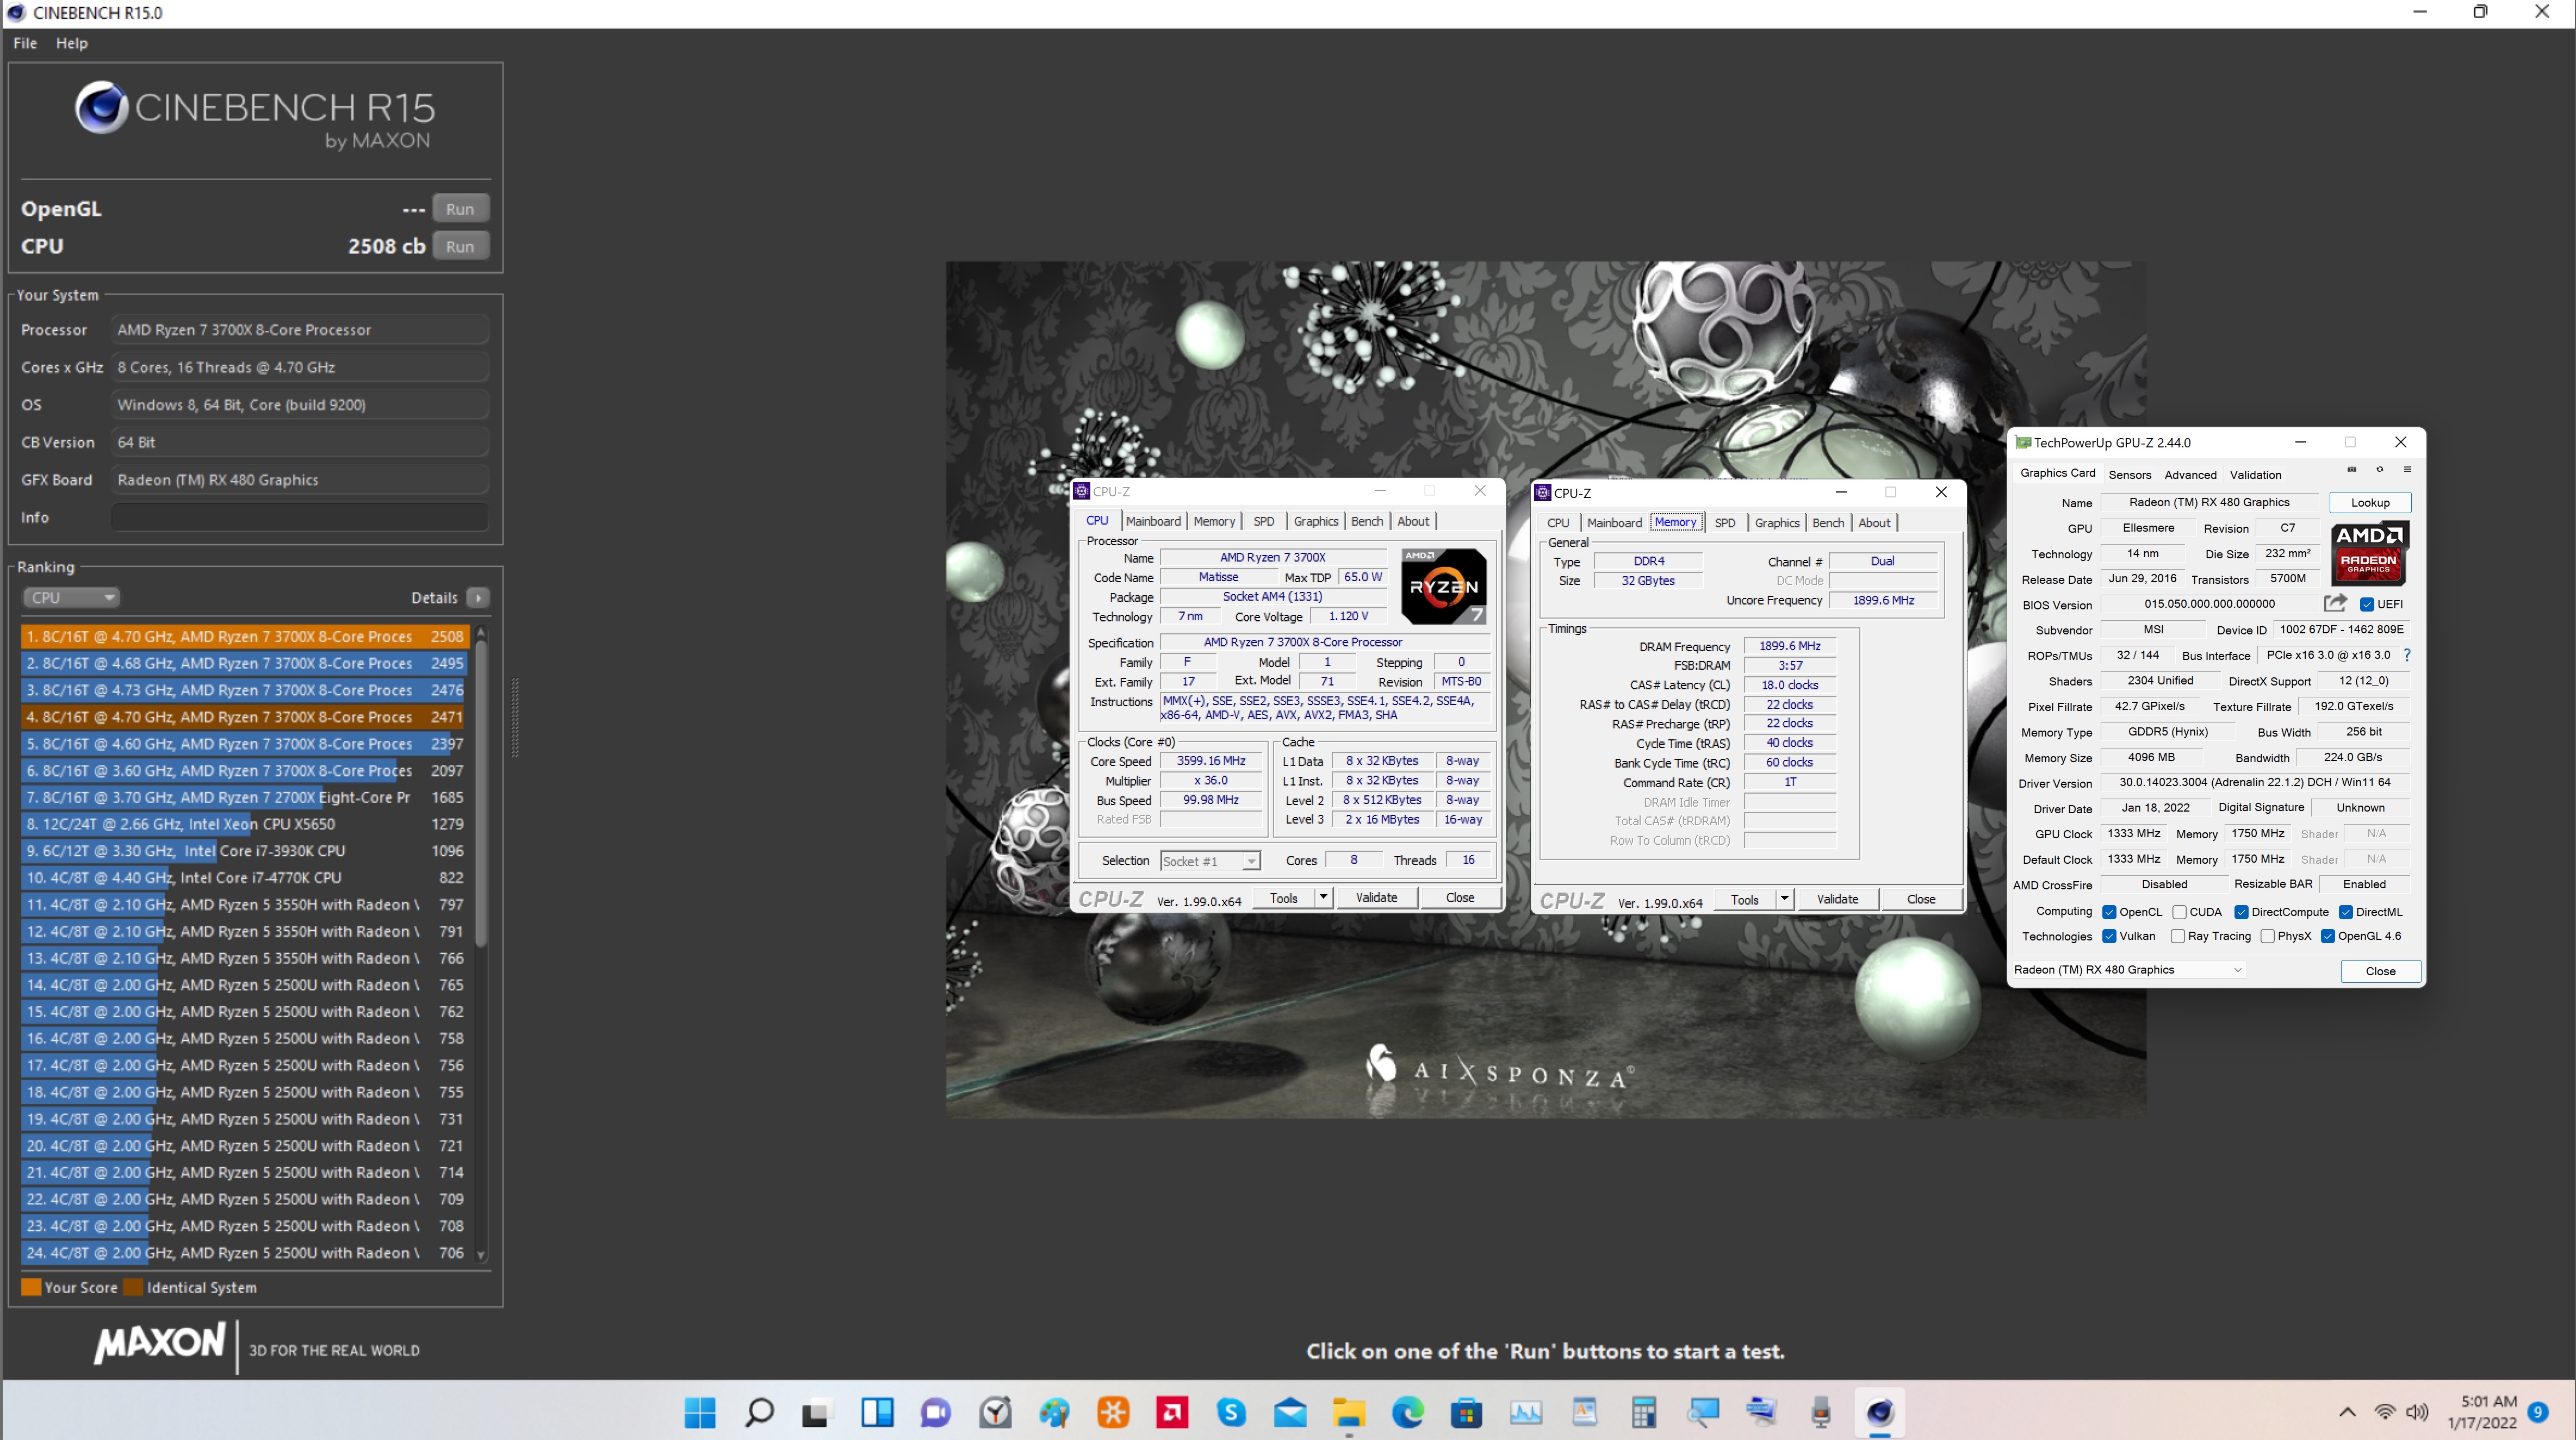Viewport: 2576px width, 1440px height.
Task: Switch to the Sensors tab in GPU-Z
Action: tap(2130, 475)
